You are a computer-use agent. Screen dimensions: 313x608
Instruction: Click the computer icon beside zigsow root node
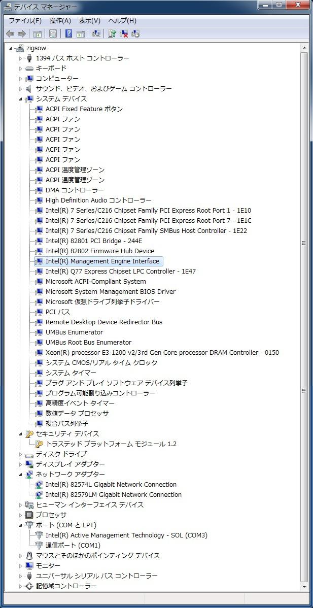(x=20, y=48)
